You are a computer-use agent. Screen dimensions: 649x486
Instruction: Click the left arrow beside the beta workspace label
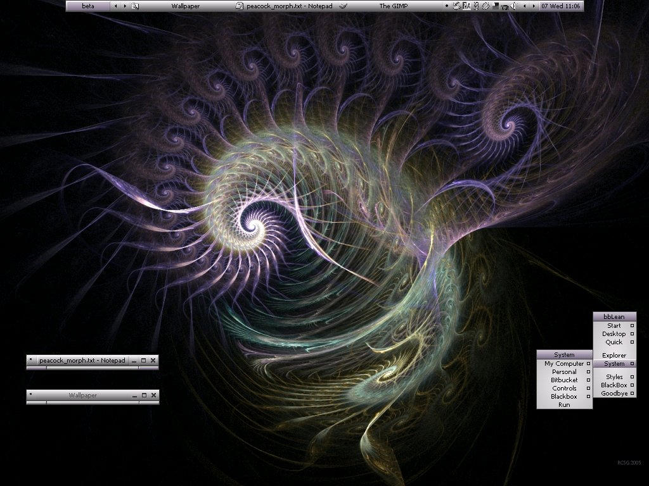click(116, 6)
